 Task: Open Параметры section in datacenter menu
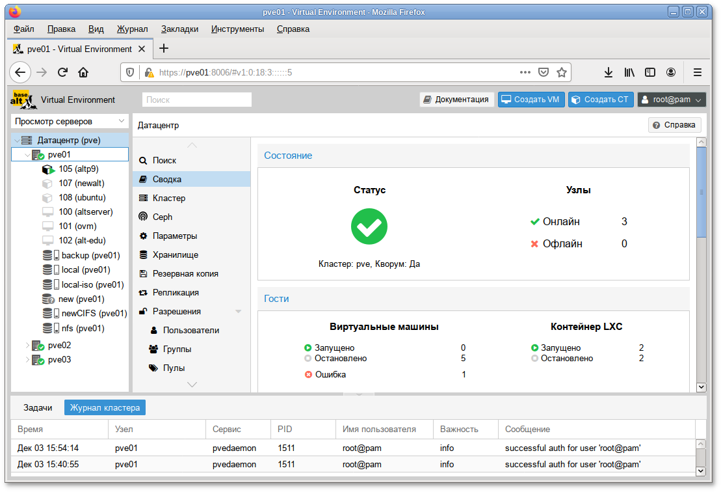(x=191, y=236)
